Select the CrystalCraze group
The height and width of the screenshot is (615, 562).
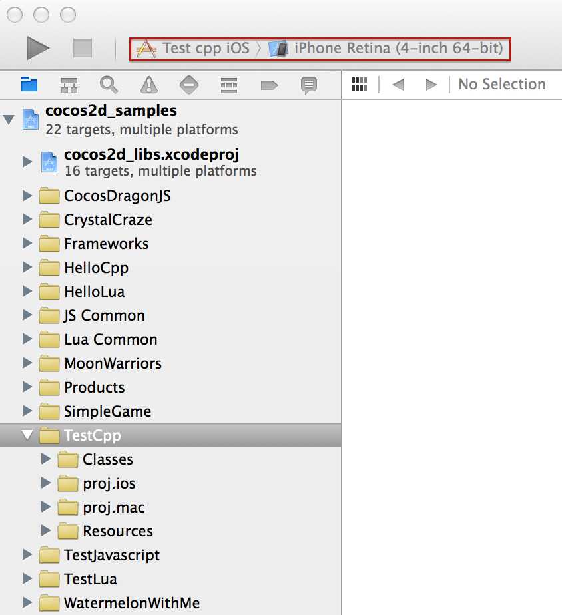[x=170, y=220]
